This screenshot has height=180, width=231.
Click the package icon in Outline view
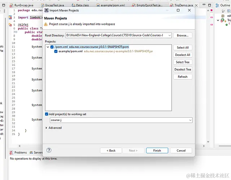[223, 16]
